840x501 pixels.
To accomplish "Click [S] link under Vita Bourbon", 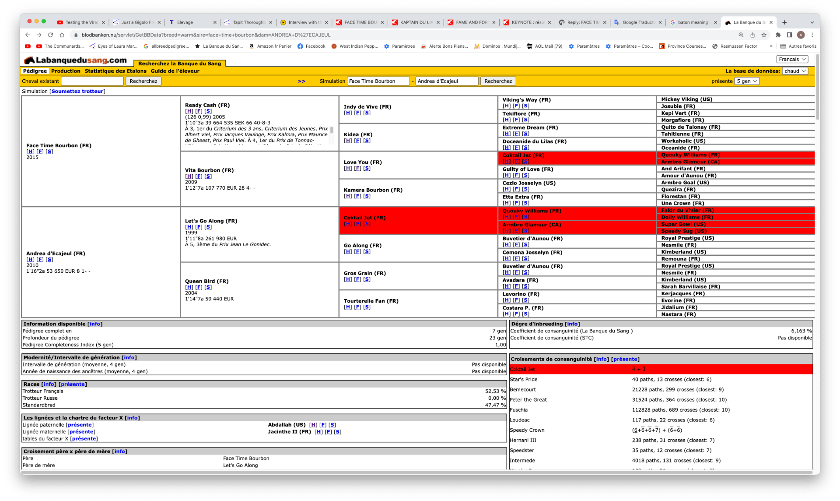I will coord(208,176).
